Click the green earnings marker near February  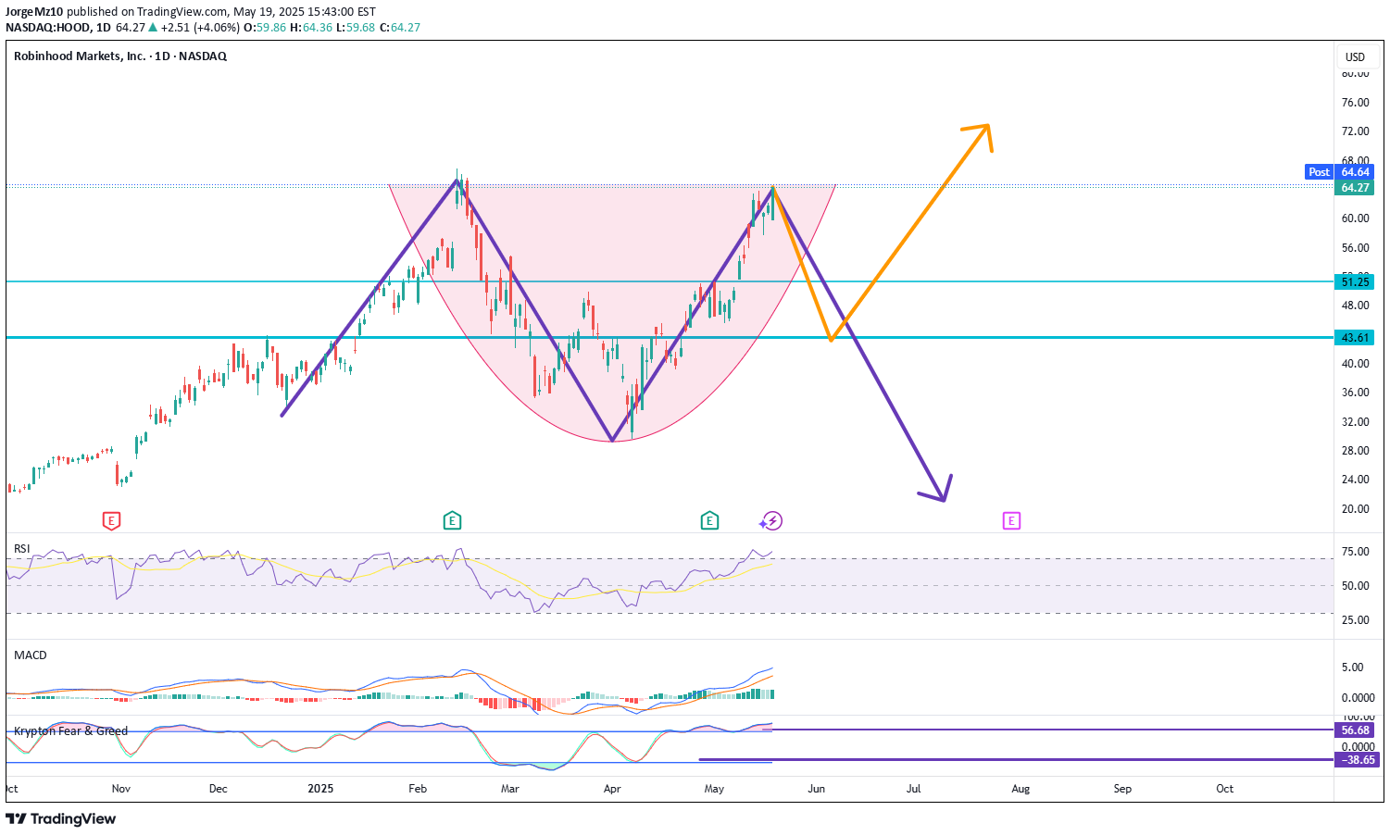(452, 521)
